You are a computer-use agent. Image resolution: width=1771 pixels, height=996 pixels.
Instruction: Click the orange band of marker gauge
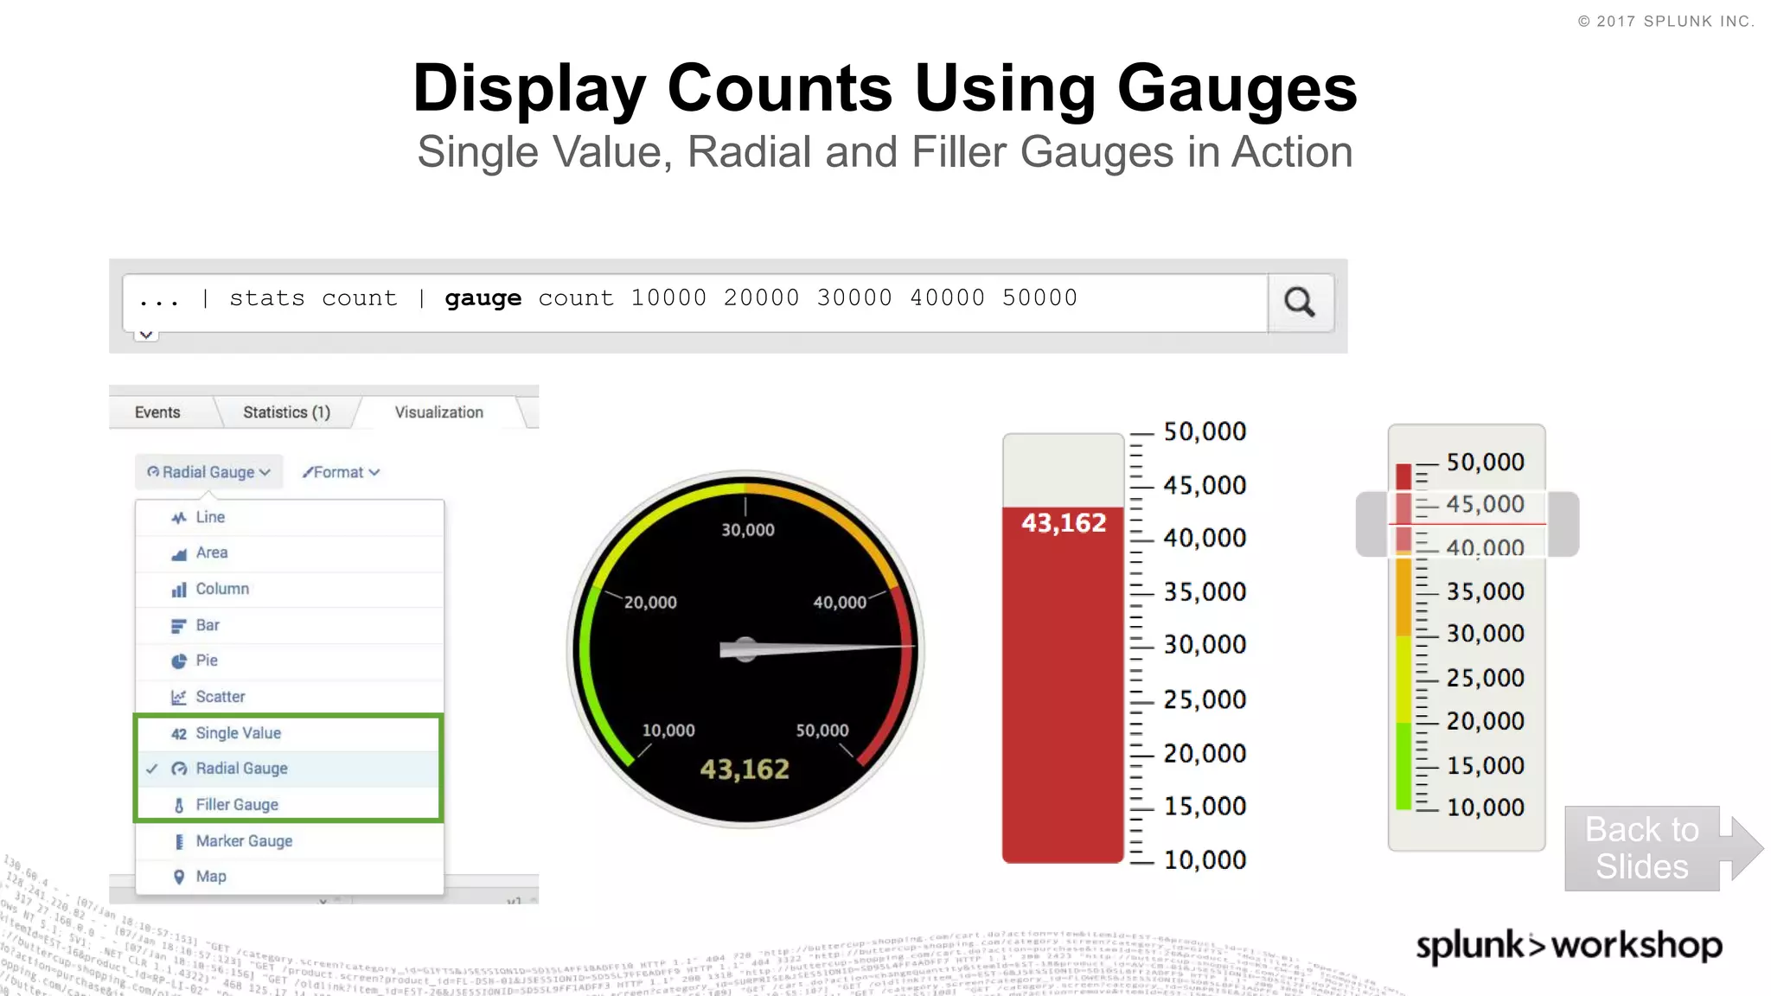click(1403, 597)
